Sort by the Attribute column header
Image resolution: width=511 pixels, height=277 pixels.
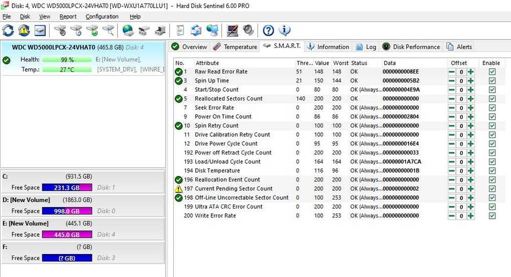[x=244, y=63]
